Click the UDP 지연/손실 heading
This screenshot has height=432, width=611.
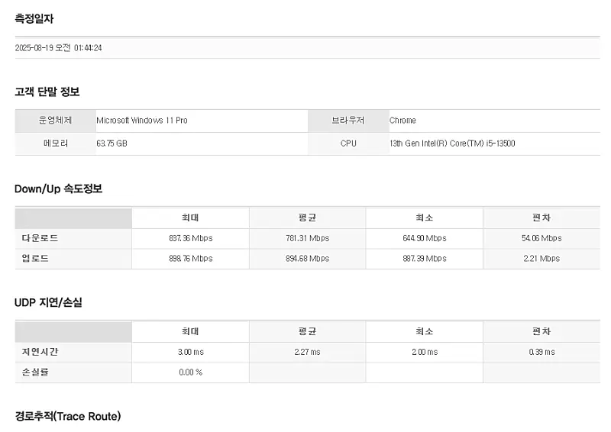(x=48, y=302)
